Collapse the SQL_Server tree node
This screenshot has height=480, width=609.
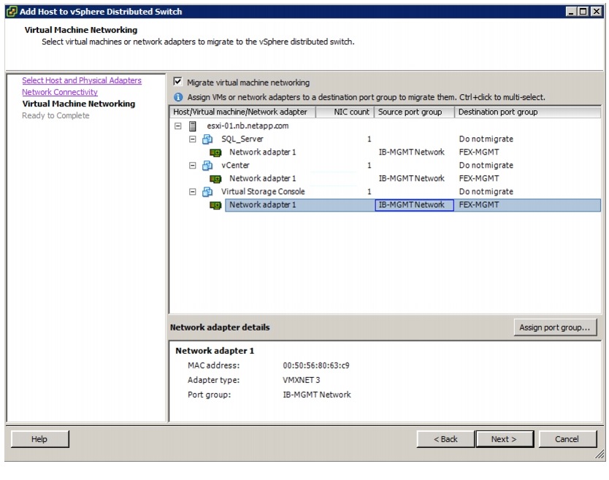click(193, 139)
